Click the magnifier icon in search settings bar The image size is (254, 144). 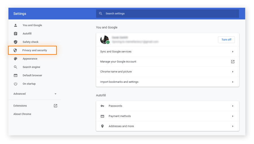pos(100,13)
